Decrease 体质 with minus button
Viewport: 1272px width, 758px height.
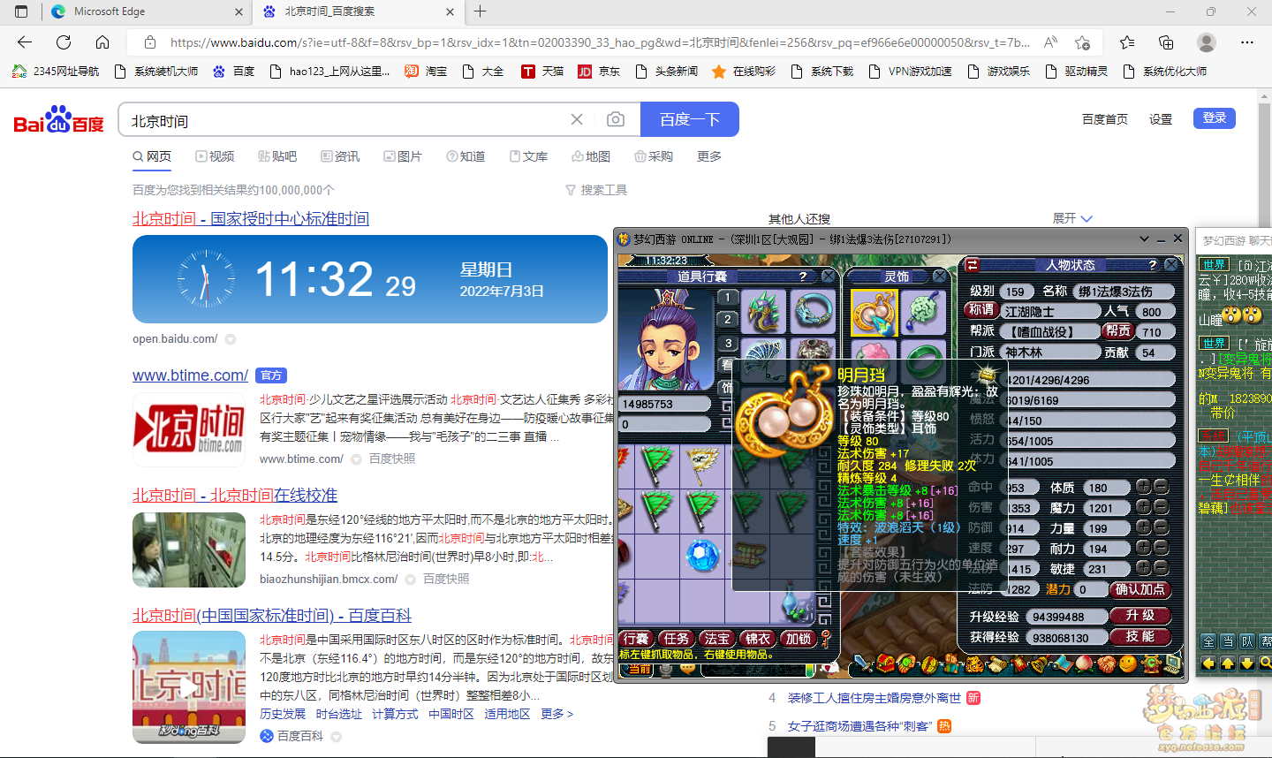(1161, 487)
